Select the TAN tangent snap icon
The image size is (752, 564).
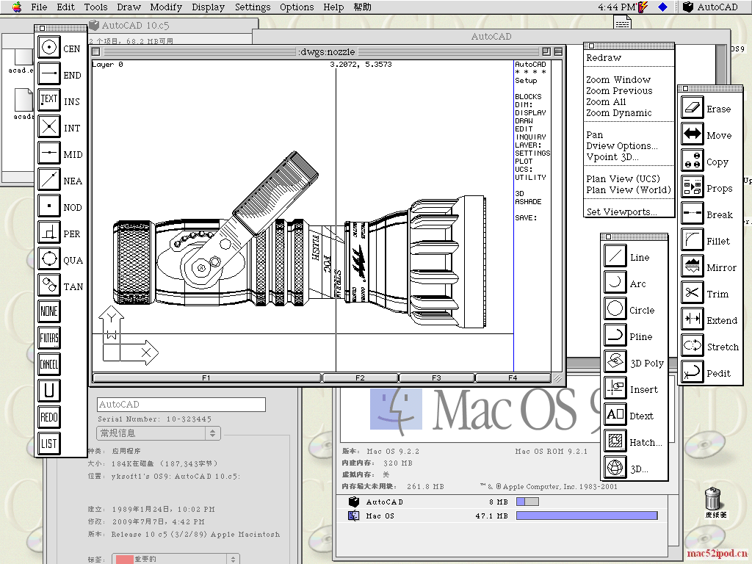pos(49,285)
